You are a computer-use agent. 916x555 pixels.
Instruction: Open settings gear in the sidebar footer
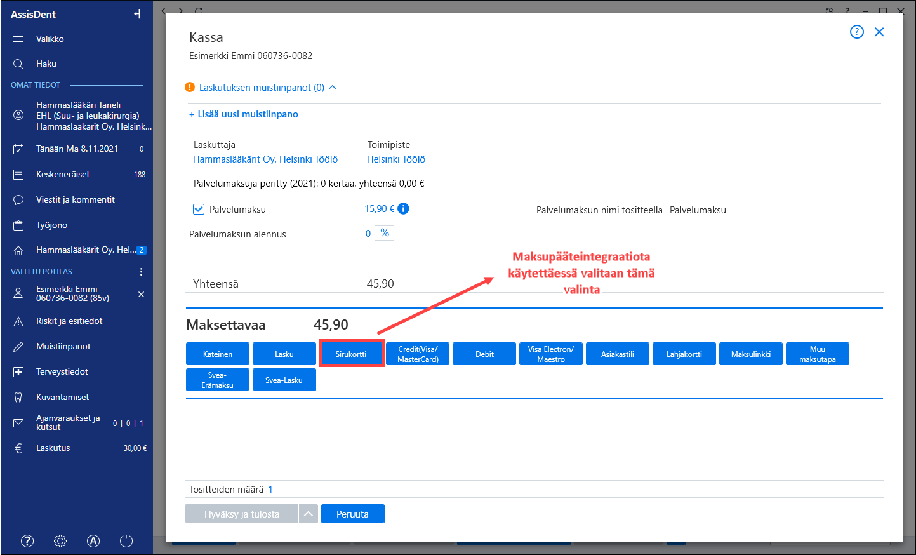[60, 541]
